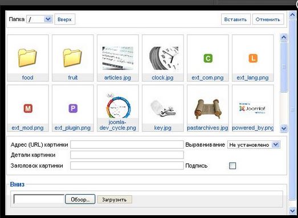Screen dimensions: 298x218
Task: Click the Отменить cancel button
Action: click(268, 19)
